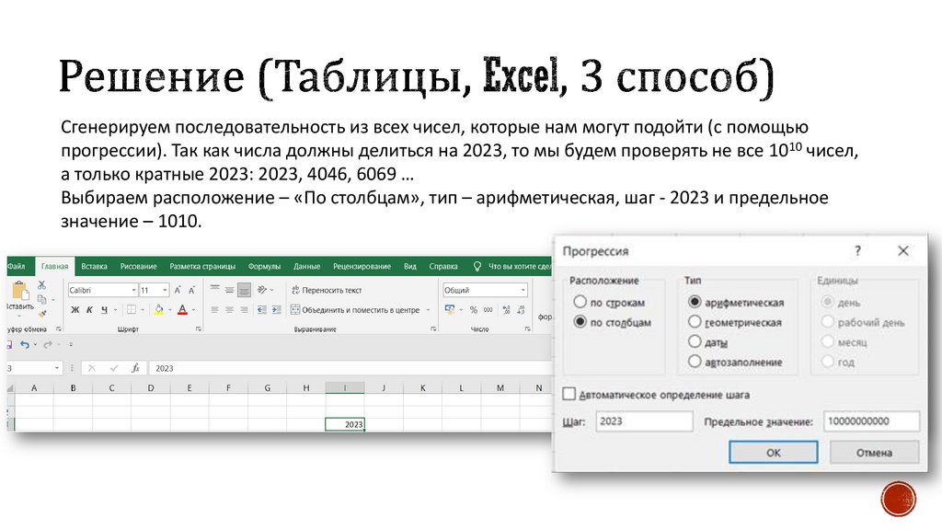Align text to bottom icon
The height and width of the screenshot is (530, 942).
pyautogui.click(x=244, y=290)
